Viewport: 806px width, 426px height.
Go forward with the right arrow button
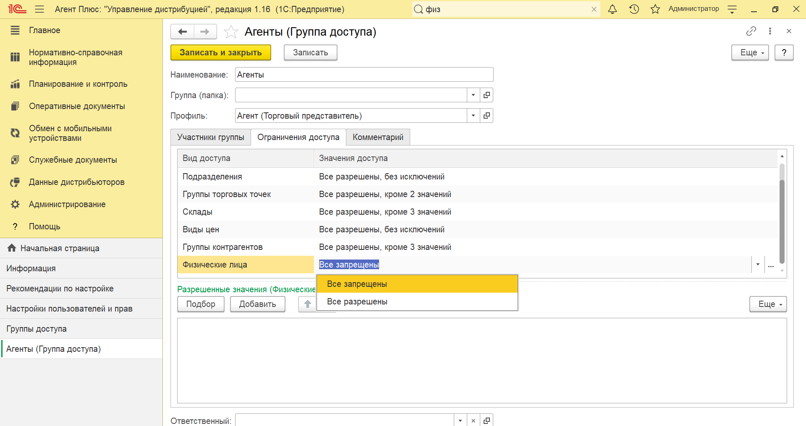point(205,31)
